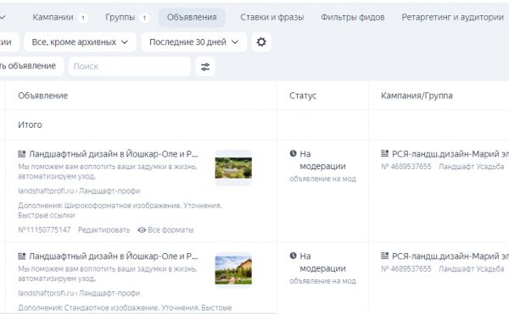Click the clock status icon of the second ad
The height and width of the screenshot is (314, 509).
click(x=294, y=256)
